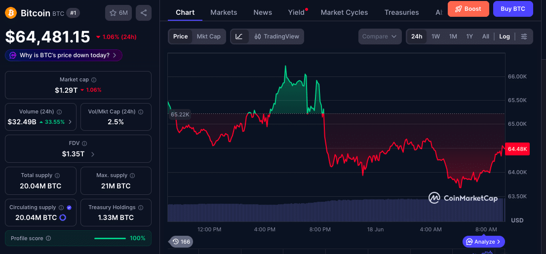The image size is (546, 254).
Task: Toggle Mkt Cap chart view
Action: (209, 36)
